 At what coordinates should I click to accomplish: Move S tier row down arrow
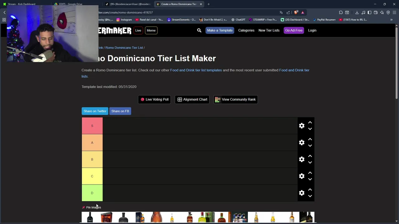click(x=310, y=129)
